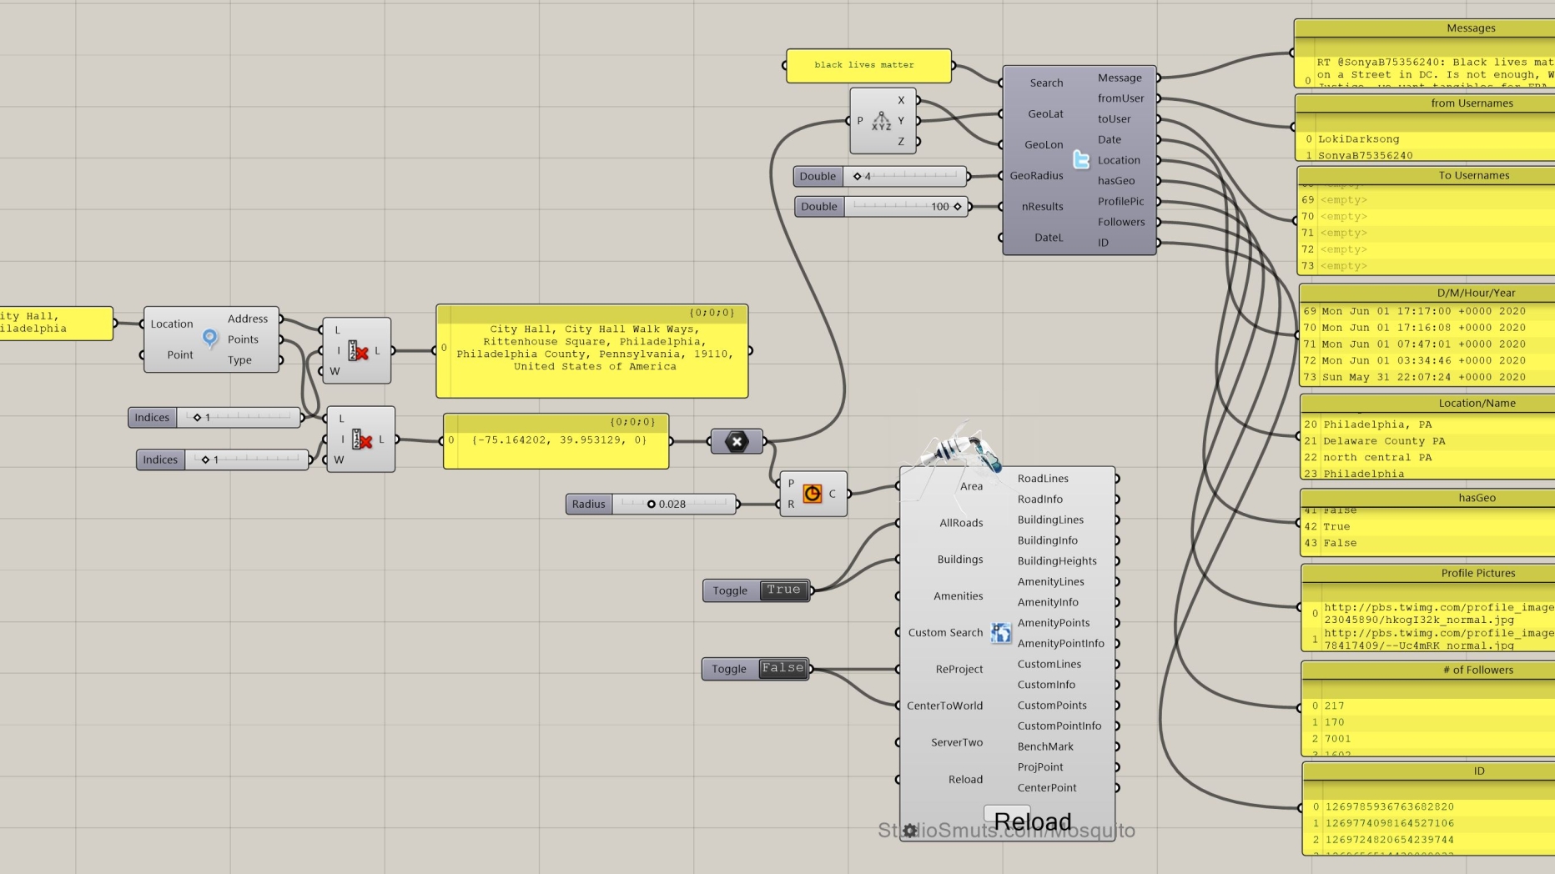The image size is (1555, 874).
Task: Click the Location geocode pin icon
Action: pyautogui.click(x=210, y=338)
